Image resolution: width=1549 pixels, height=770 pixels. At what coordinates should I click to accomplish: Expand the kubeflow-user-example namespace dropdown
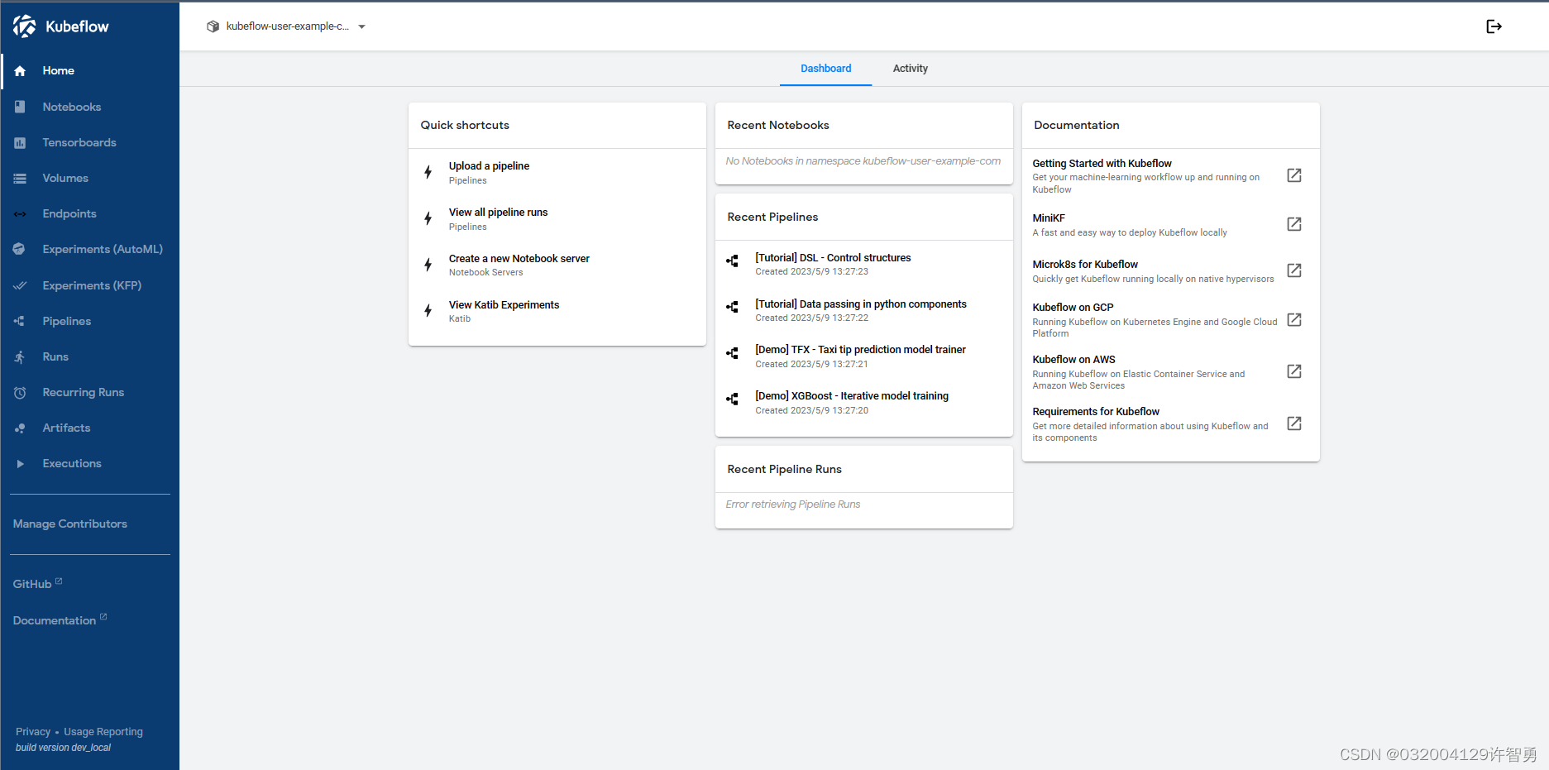click(286, 26)
